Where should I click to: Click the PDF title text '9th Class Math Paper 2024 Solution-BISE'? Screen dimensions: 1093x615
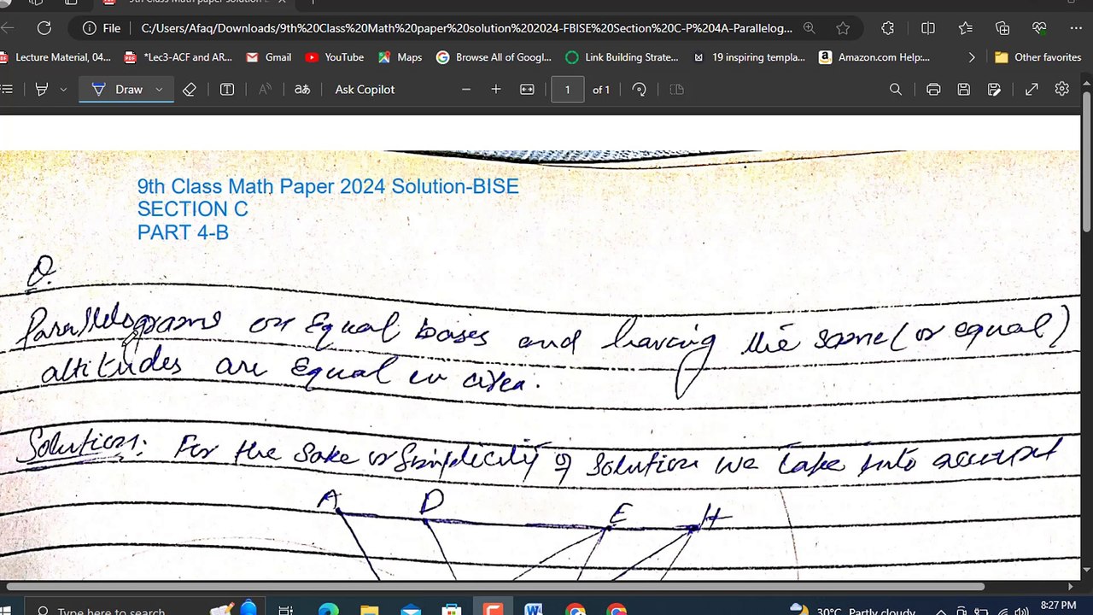click(x=328, y=186)
